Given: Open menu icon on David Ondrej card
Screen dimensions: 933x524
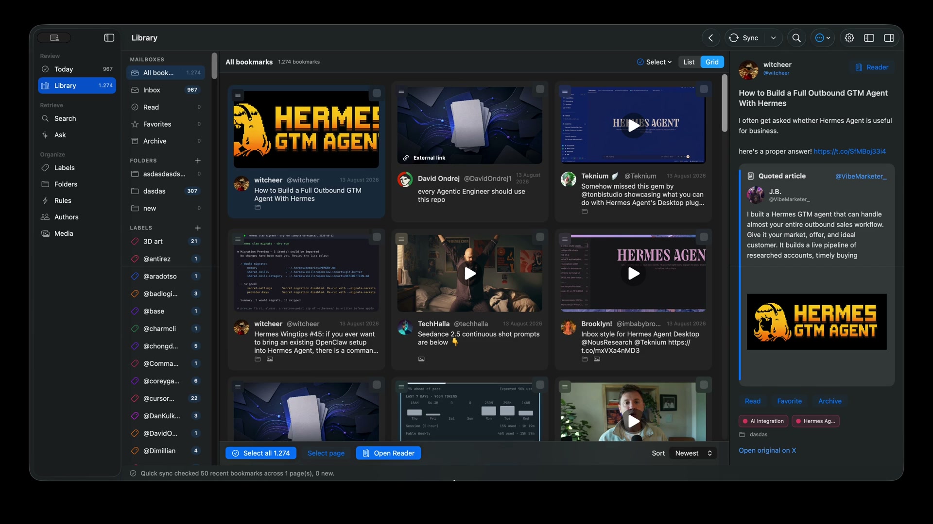Looking at the screenshot, I should [x=401, y=91].
